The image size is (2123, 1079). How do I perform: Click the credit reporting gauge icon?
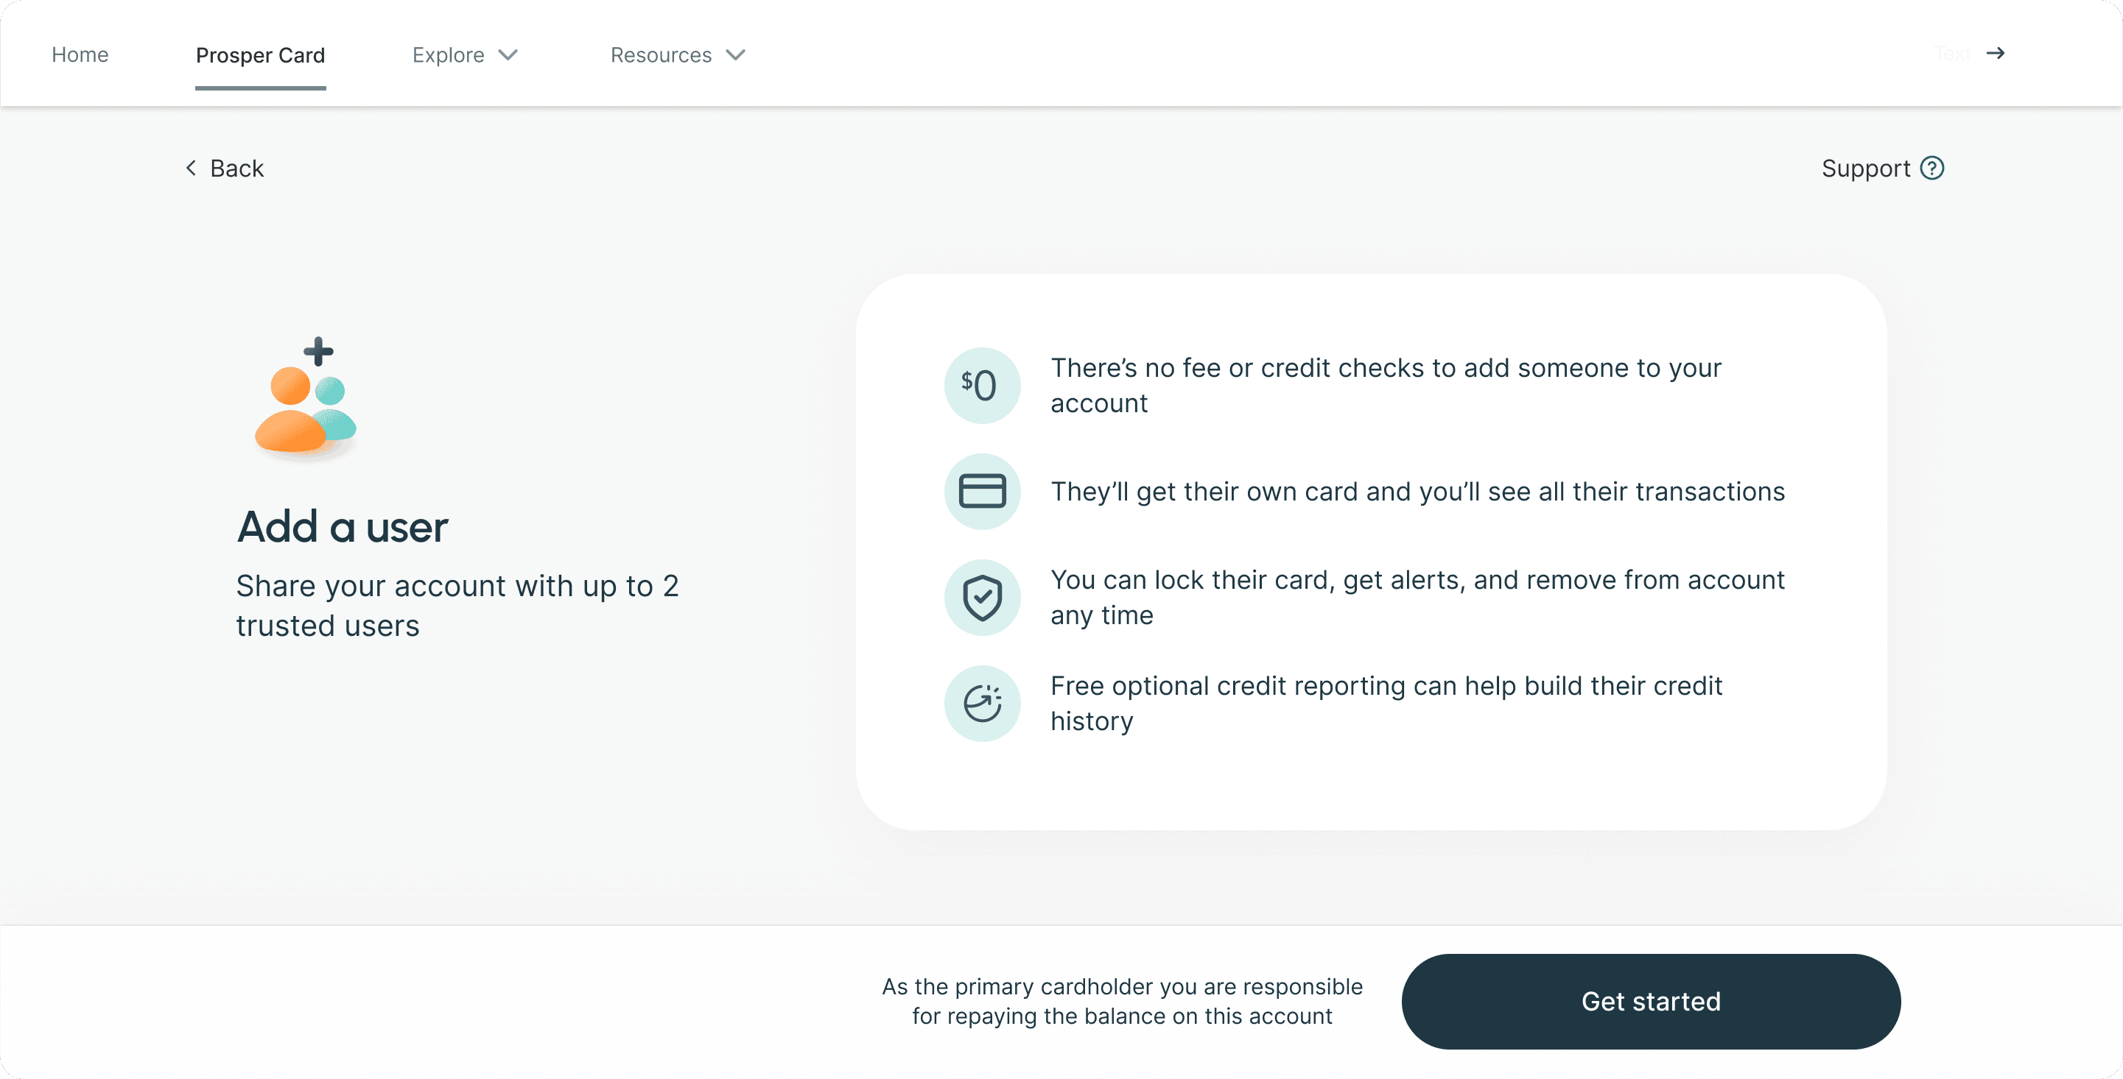click(981, 704)
